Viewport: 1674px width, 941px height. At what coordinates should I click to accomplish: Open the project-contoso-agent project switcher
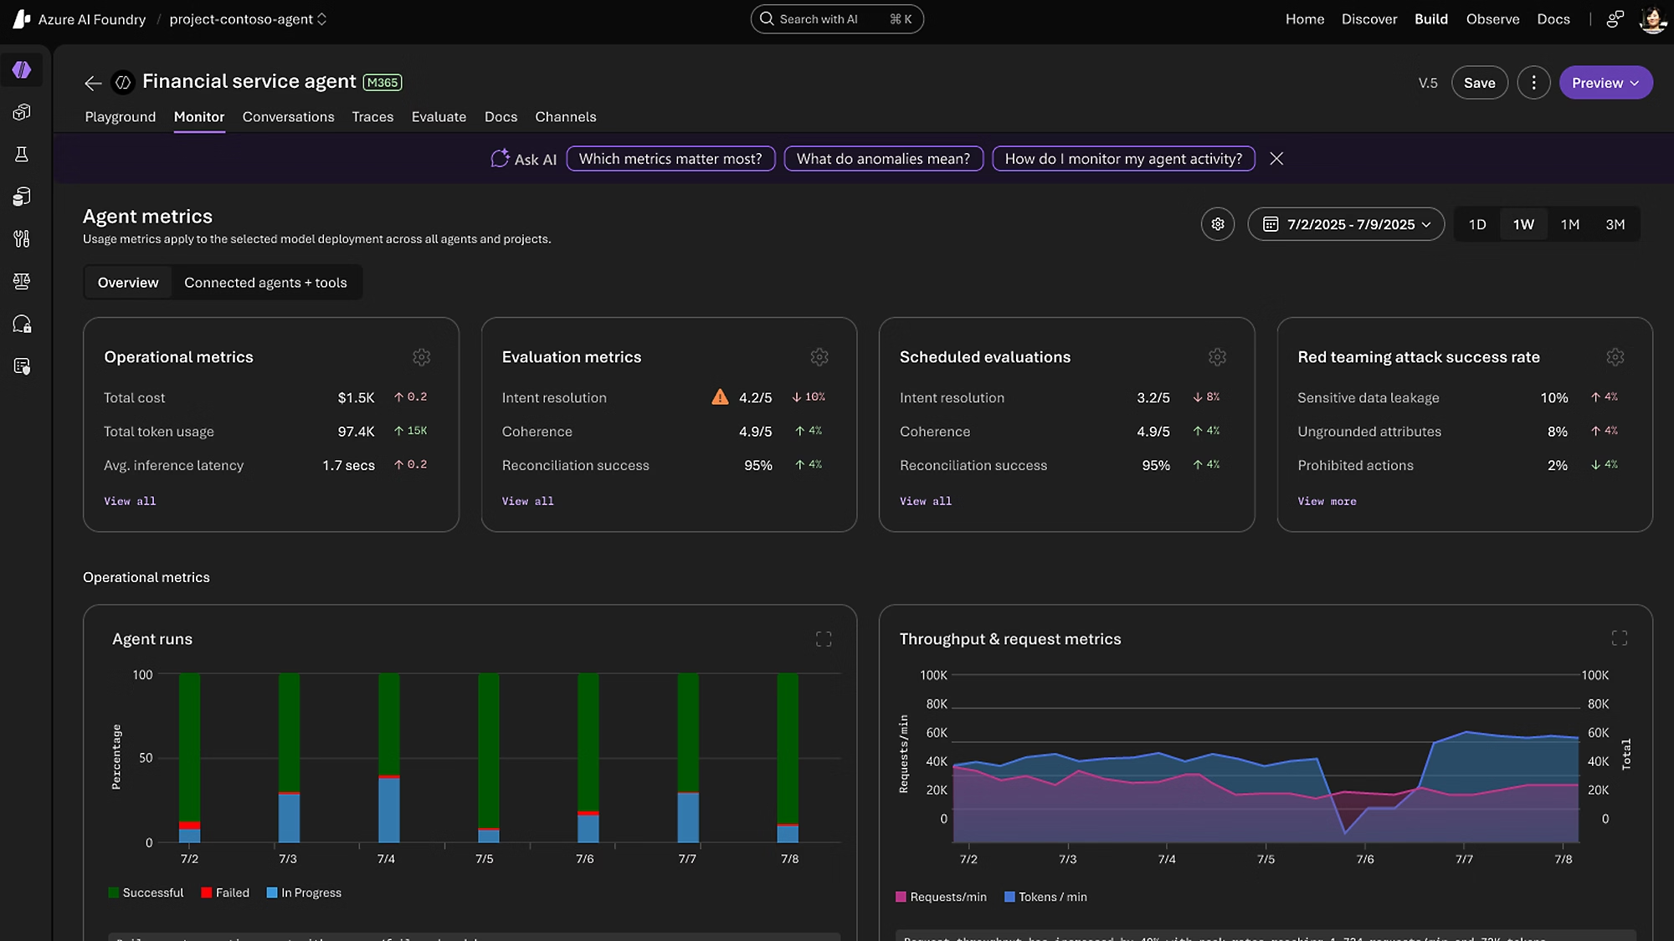coord(248,19)
